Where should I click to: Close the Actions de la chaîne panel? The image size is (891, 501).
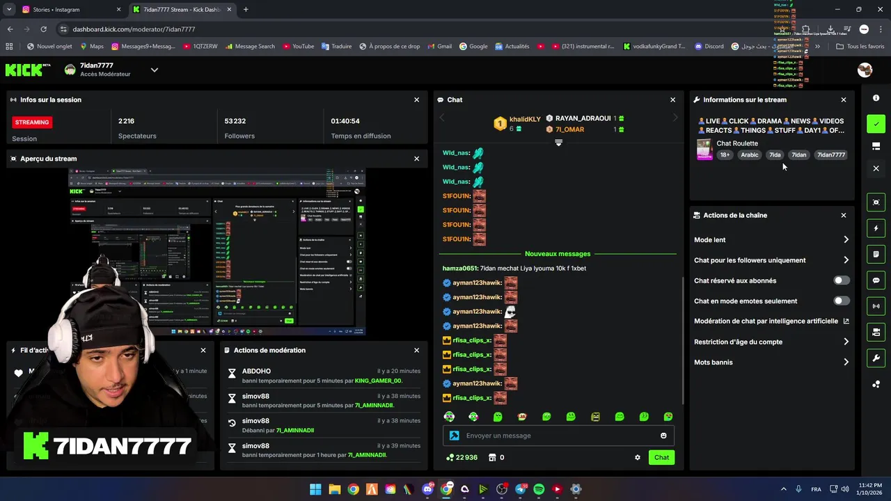pos(844,215)
